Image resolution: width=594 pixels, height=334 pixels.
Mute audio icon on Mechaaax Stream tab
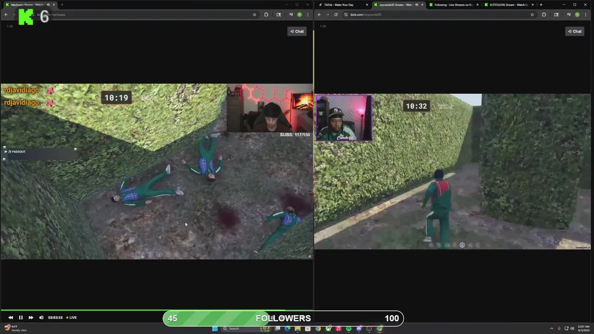coord(48,5)
